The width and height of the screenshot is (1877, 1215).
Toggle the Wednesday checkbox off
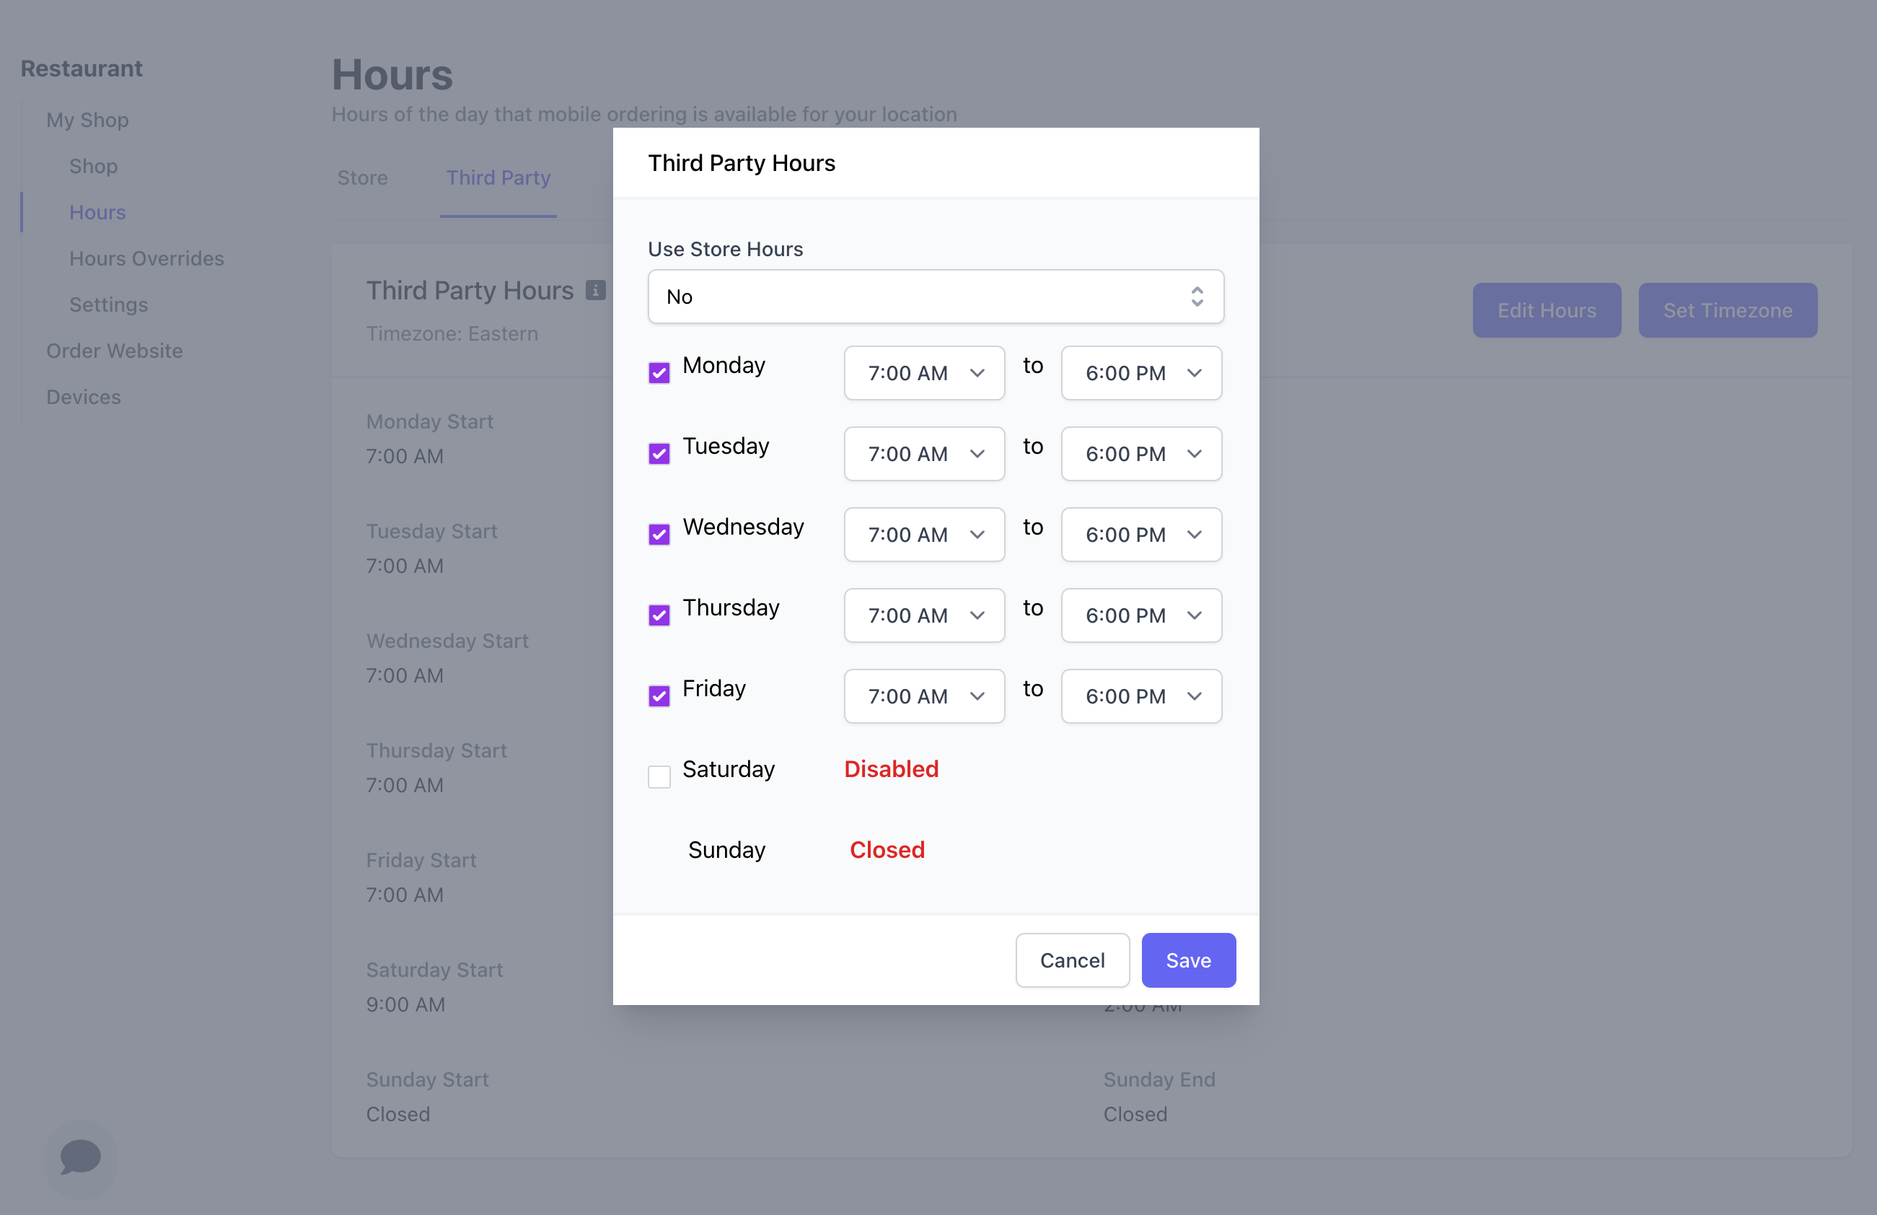659,534
